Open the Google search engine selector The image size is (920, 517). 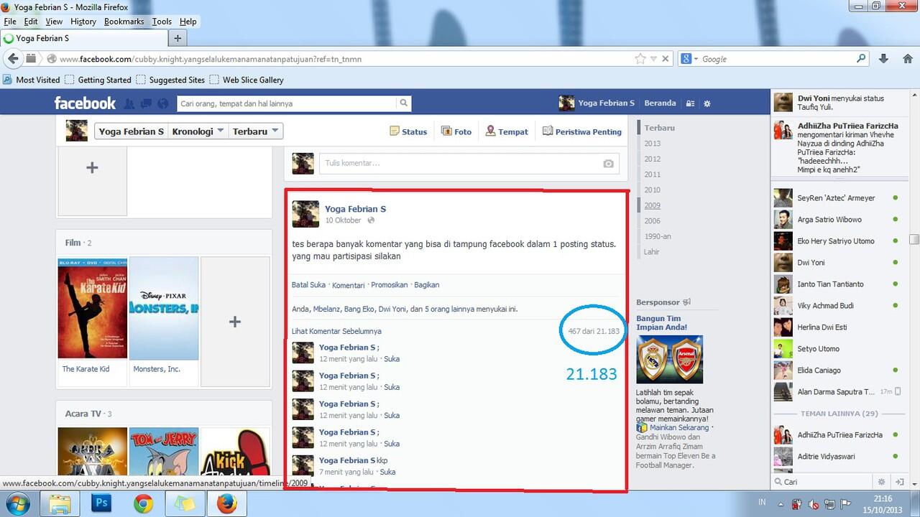click(x=689, y=59)
